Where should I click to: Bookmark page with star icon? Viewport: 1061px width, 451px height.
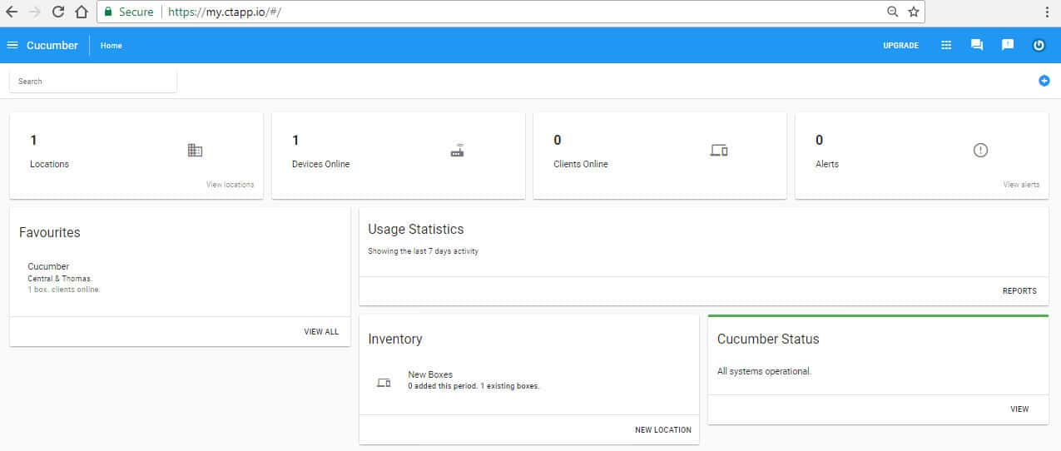point(914,12)
